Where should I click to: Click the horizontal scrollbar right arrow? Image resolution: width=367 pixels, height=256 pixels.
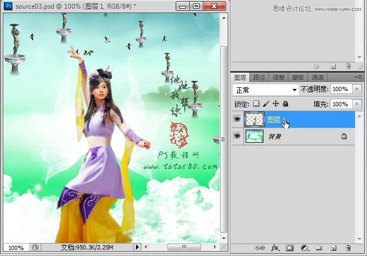coord(215,247)
